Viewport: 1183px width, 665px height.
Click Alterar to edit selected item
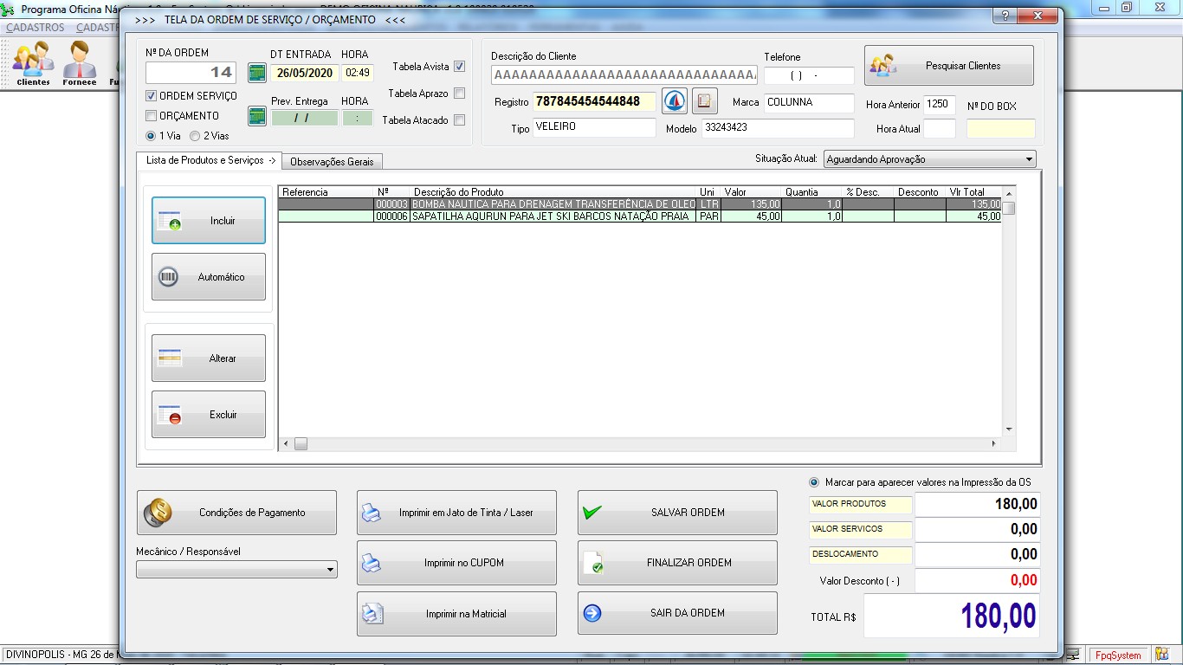coord(209,358)
